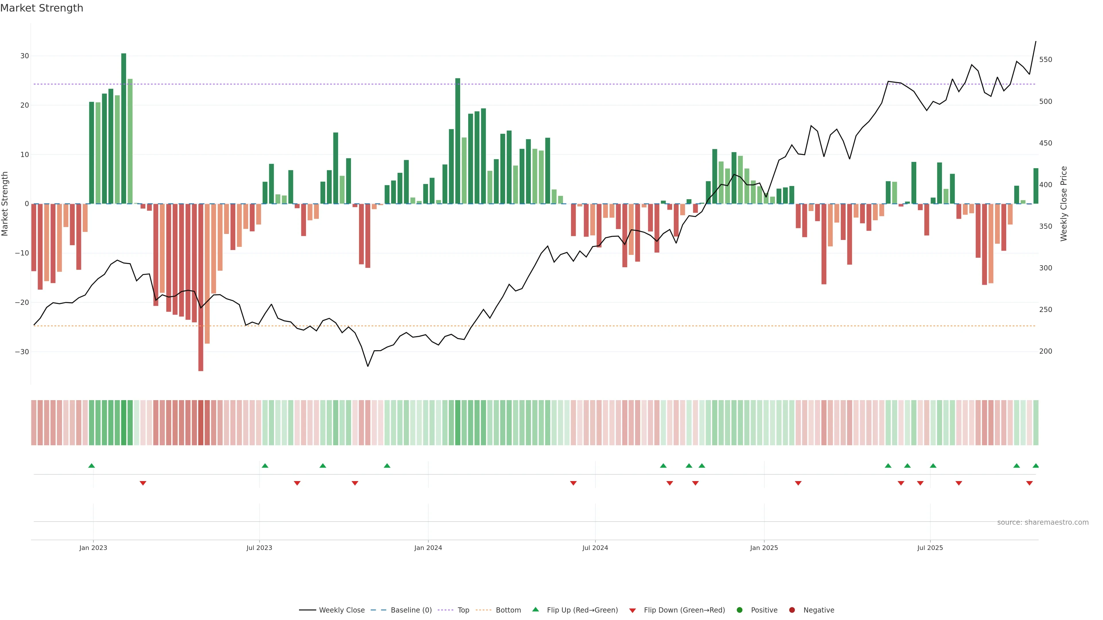Click the first red flip-down marker after Jan 2023
1103x620 pixels.
coord(143,483)
